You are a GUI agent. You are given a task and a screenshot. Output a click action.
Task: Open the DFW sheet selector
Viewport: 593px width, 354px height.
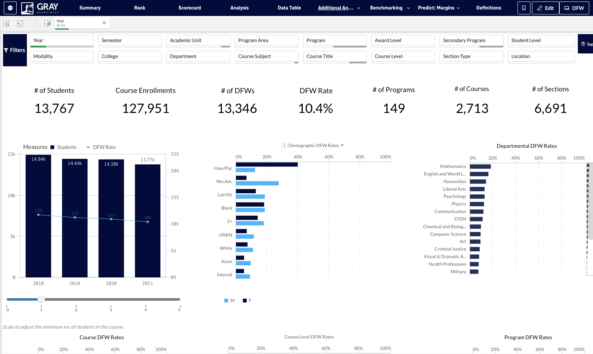tap(574, 8)
